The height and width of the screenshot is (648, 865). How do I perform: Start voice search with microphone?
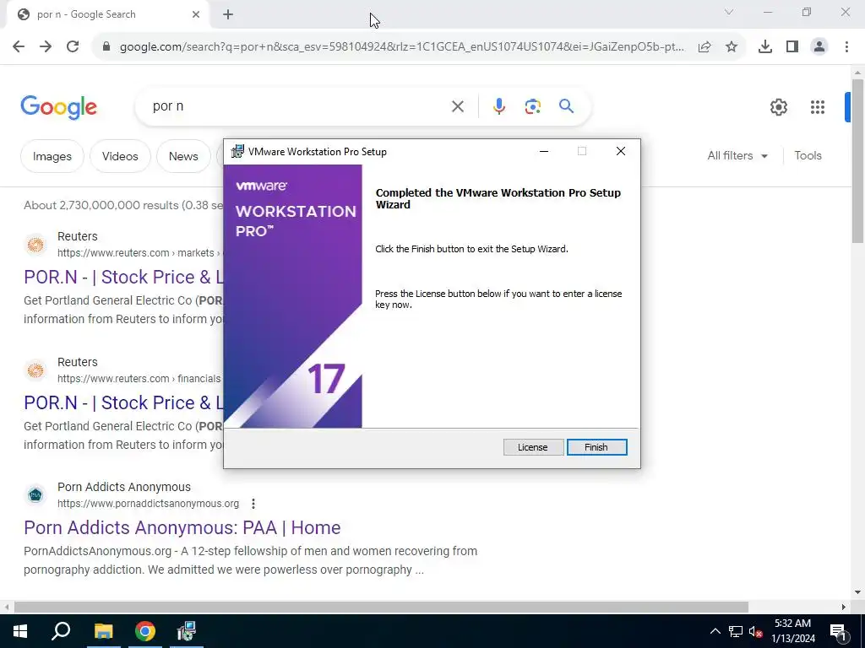pyautogui.click(x=499, y=106)
